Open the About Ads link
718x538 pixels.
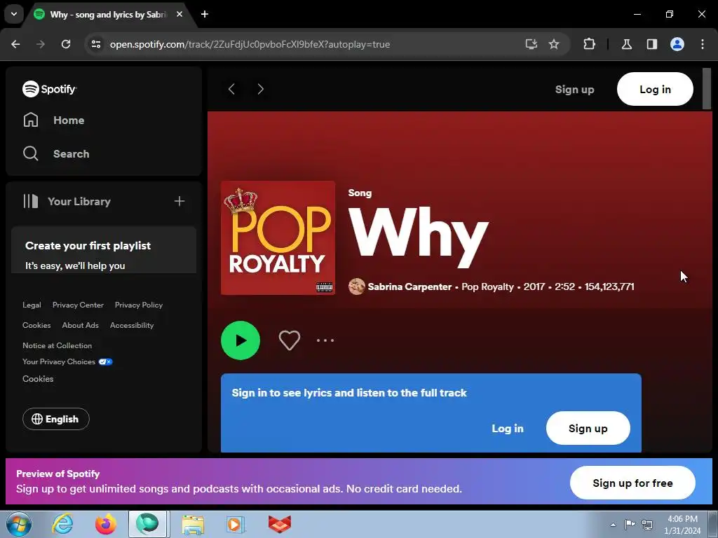(x=80, y=325)
